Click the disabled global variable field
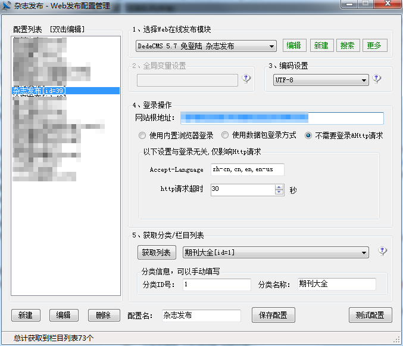Screen dimensions: 403x346 pyautogui.click(x=188, y=80)
